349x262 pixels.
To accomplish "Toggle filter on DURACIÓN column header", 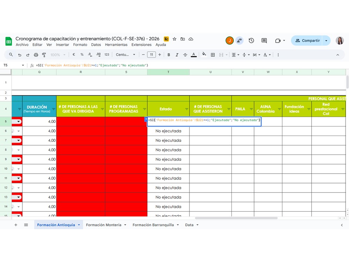I will 53,109.
